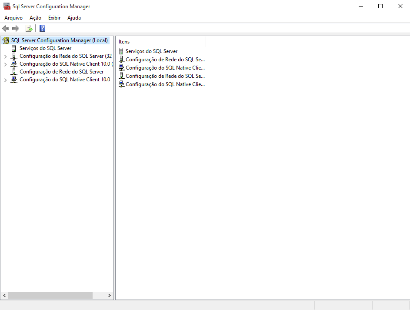Click the tree pane horizontal scrollbar thumb
This screenshot has width=410, height=310.
point(50,296)
